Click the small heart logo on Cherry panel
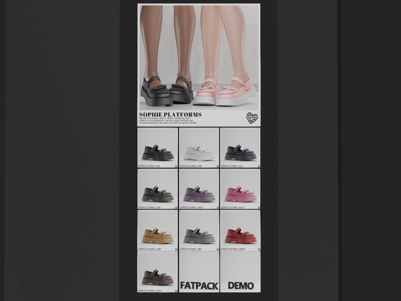Image resolution: width=401 pixels, height=301 pixels. coord(258,249)
